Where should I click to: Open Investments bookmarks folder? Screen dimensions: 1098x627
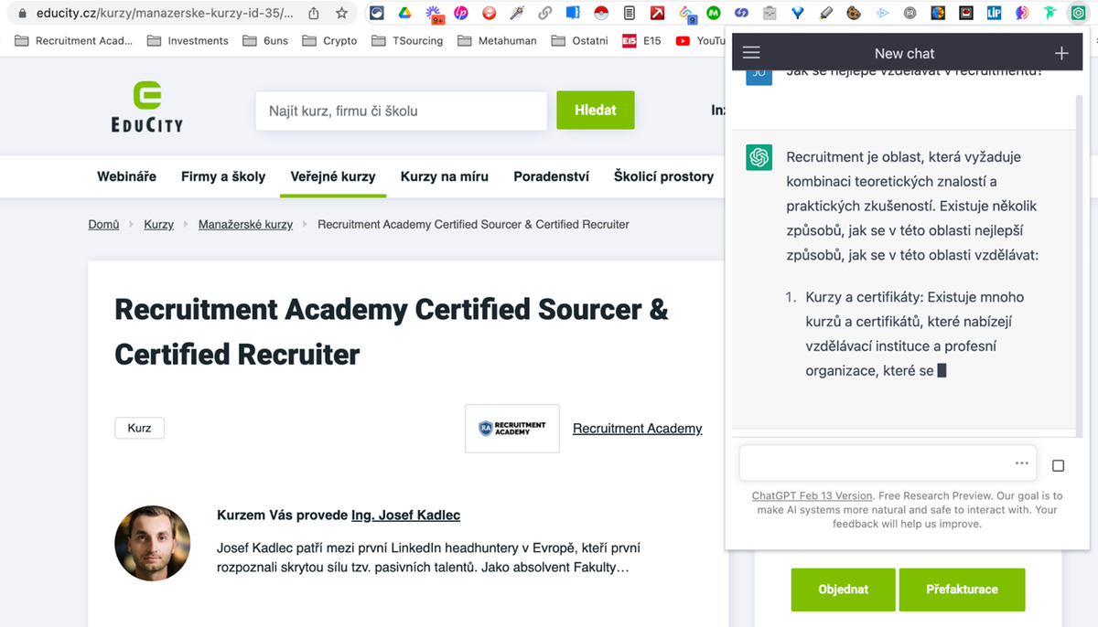[188, 40]
